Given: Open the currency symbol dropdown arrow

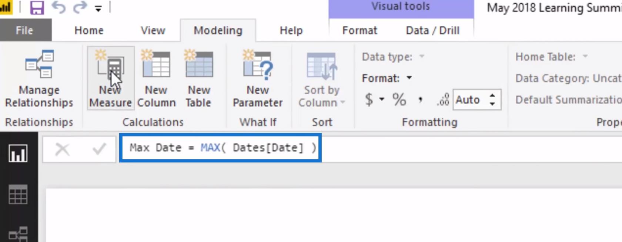Looking at the screenshot, I should 381,100.
